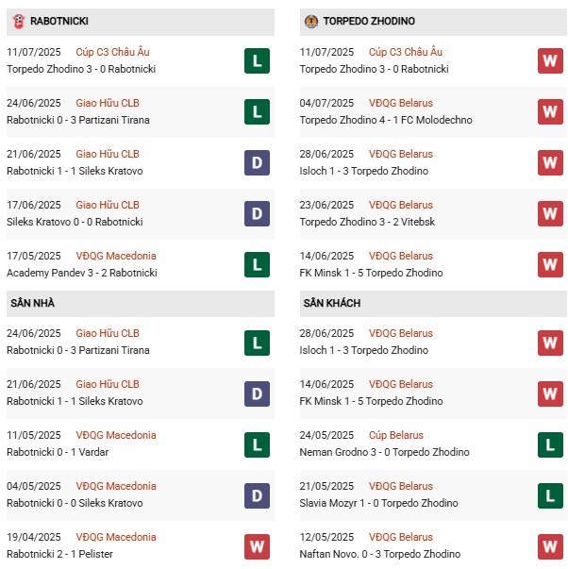This screenshot has height=569, width=568.
Task: Click the L badge for Slavia Mozyr 1-0 Torpedo Zhodino
Action: point(551,495)
